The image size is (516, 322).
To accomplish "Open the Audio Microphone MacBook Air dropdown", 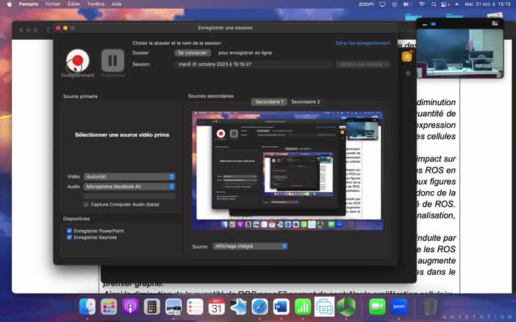I will pos(129,186).
